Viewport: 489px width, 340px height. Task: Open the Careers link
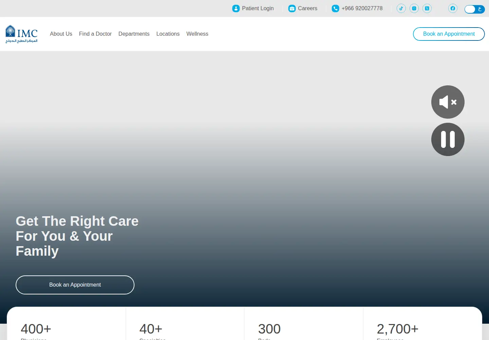pos(303,8)
